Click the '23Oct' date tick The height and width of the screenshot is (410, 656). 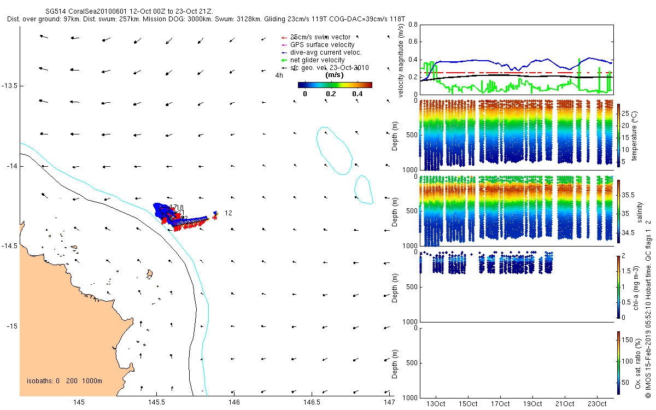(x=596, y=404)
